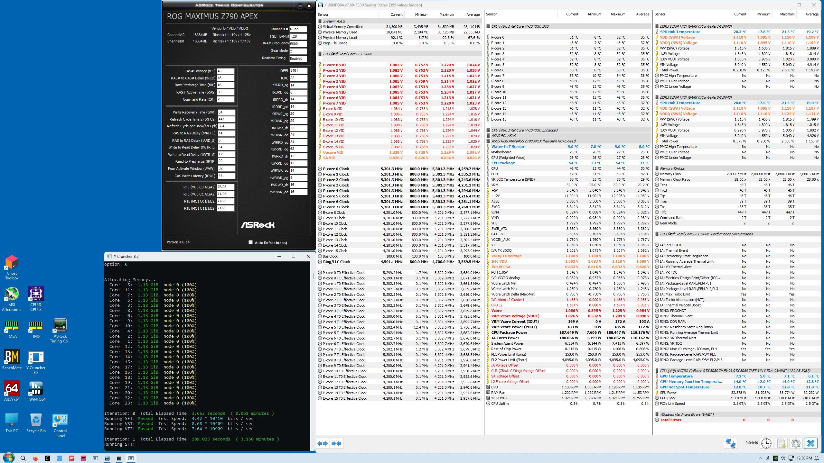Show hidden tray icons chevron
824x463 pixels.
tap(760, 458)
